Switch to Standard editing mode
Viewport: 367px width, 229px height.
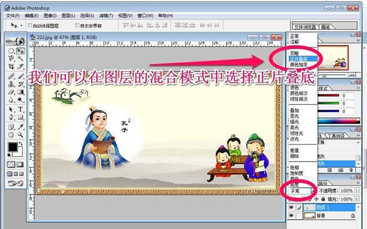click(11, 165)
